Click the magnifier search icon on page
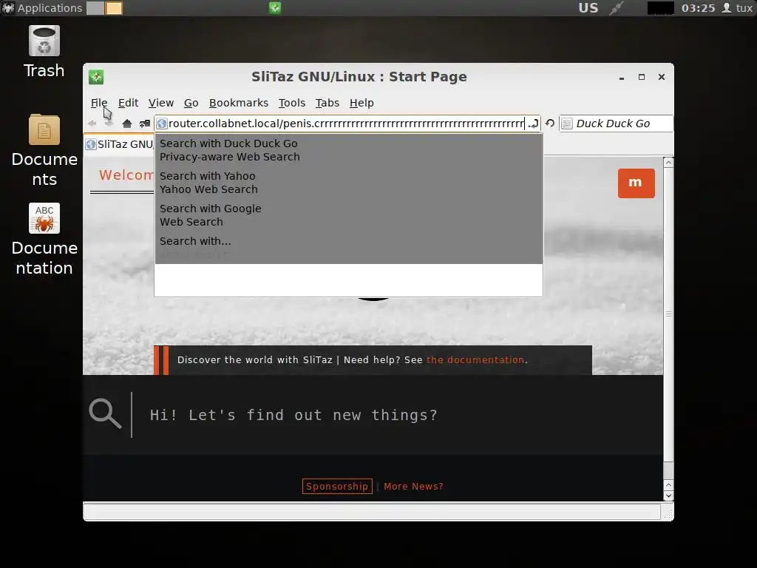This screenshot has width=757, height=568. pyautogui.click(x=105, y=414)
